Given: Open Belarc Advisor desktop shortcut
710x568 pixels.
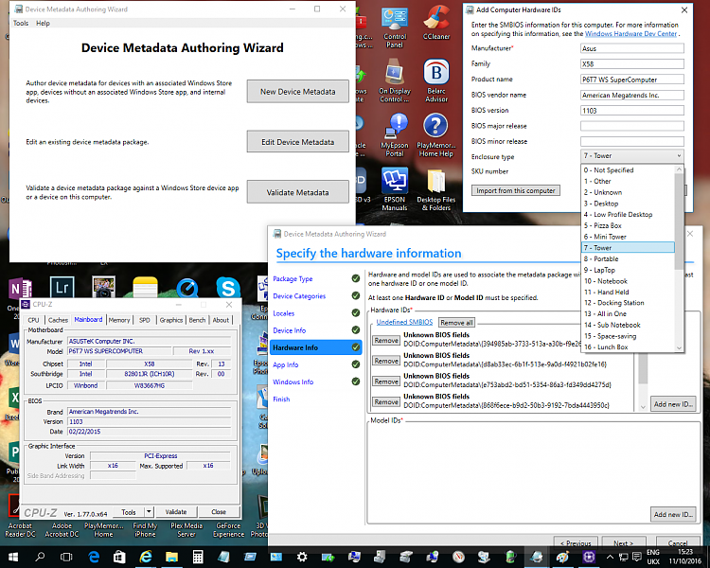Looking at the screenshot, I should pyautogui.click(x=436, y=80).
